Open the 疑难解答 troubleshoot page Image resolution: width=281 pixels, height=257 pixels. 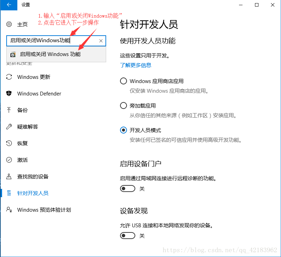pos(28,127)
